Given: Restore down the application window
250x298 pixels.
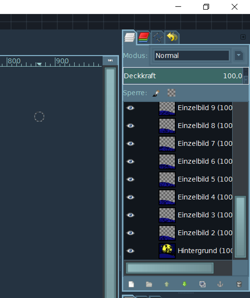Looking at the screenshot, I should pyautogui.click(x=206, y=7).
